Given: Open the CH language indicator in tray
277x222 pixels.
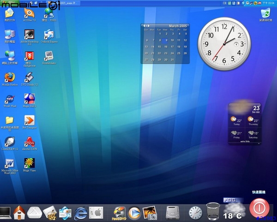Looking at the screenshot, I should pos(224,3).
